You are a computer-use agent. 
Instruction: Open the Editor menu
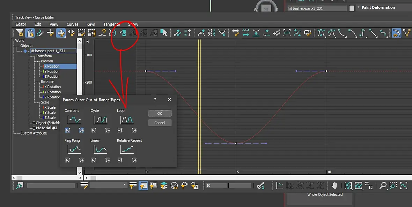point(21,24)
